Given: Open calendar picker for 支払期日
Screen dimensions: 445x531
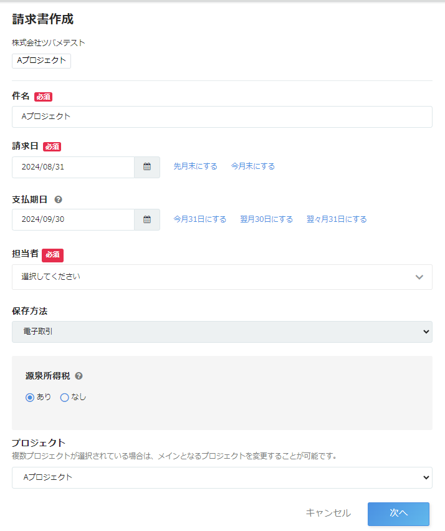Looking at the screenshot, I should click(147, 219).
